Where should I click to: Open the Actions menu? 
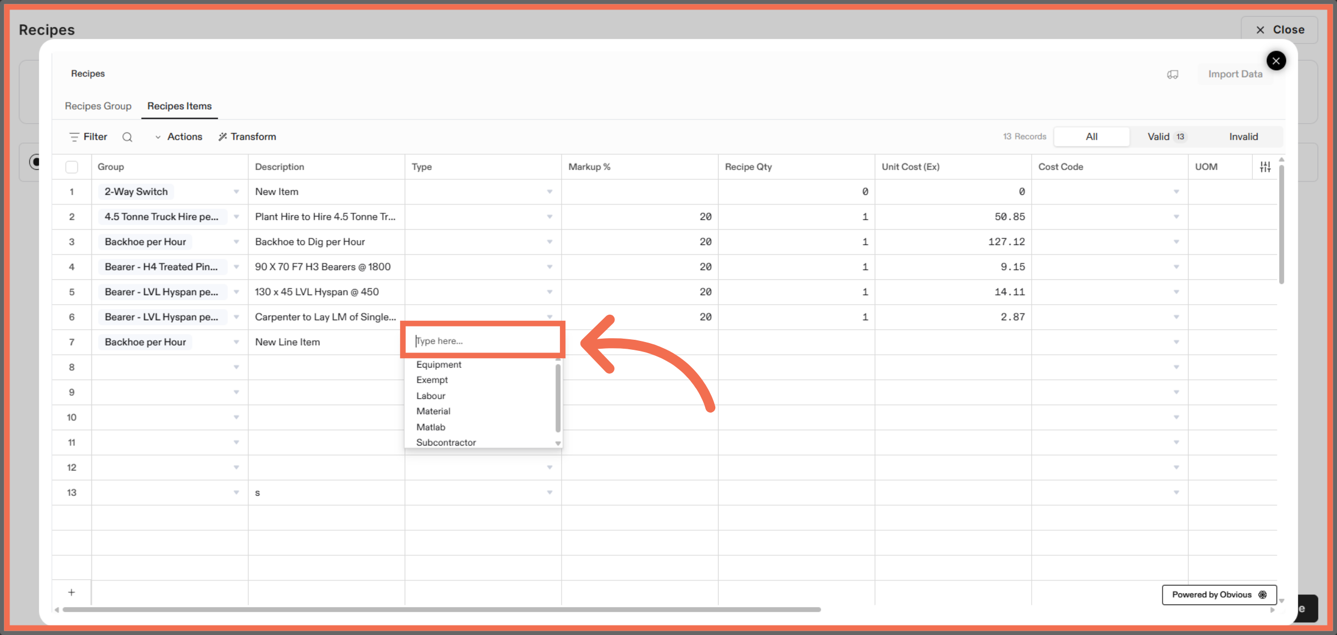click(179, 137)
